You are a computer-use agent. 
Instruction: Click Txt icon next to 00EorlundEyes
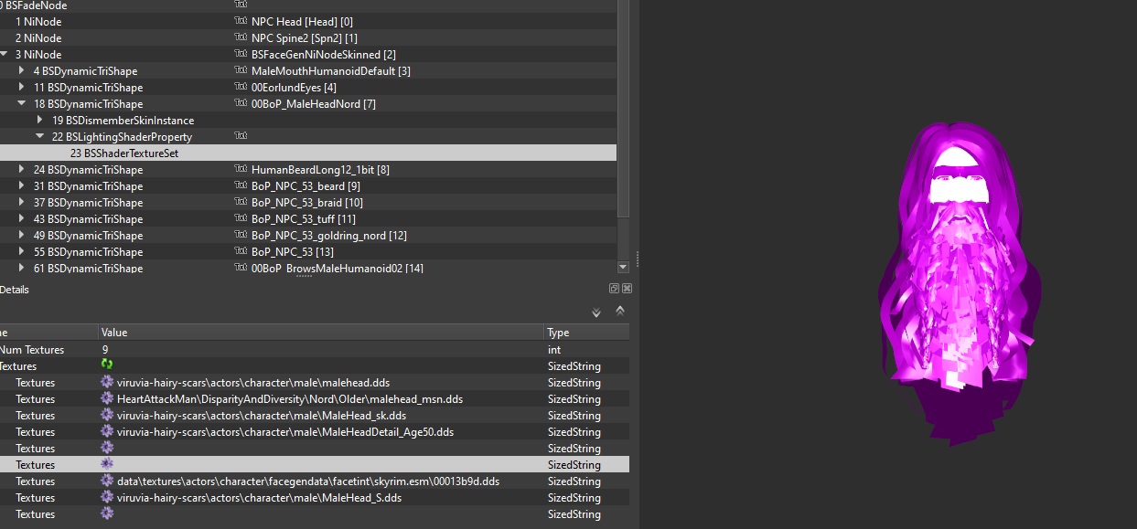[241, 86]
